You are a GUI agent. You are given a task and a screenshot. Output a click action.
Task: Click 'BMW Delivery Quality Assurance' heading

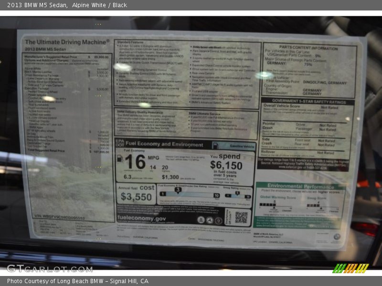[140, 112]
